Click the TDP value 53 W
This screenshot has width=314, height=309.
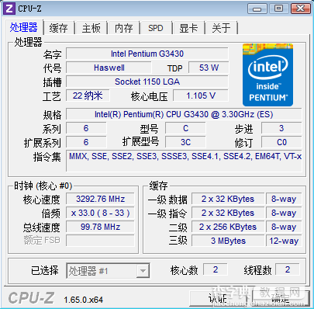(209, 68)
